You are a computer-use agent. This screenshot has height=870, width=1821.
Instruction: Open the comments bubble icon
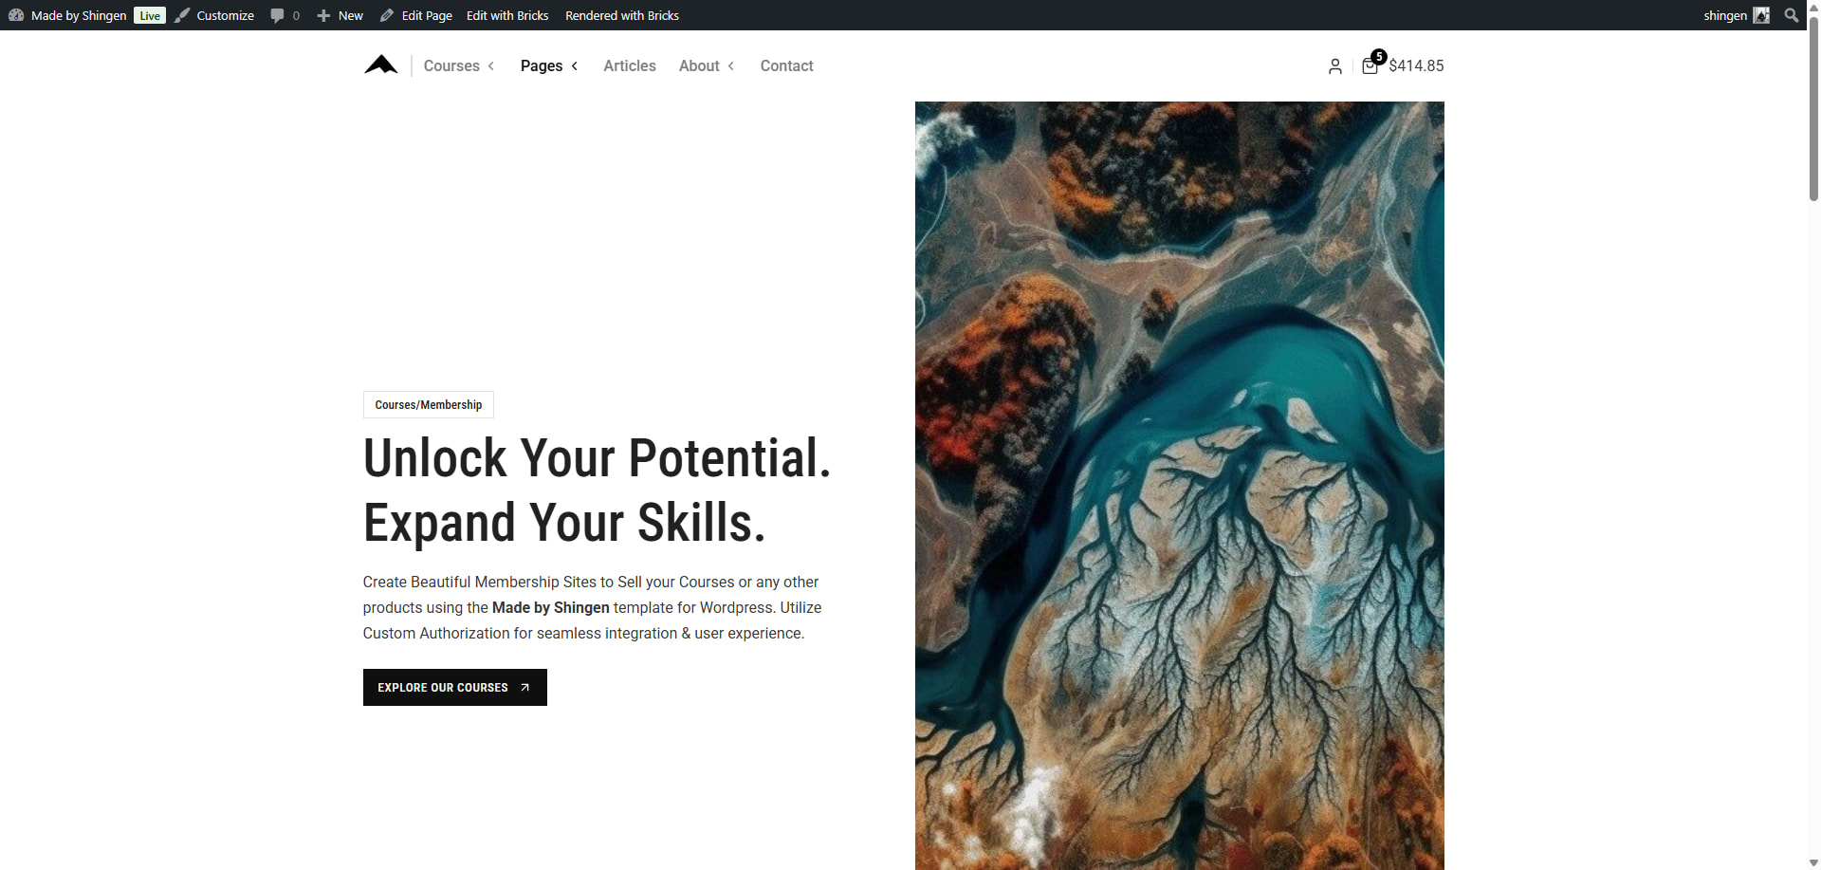[x=277, y=15]
